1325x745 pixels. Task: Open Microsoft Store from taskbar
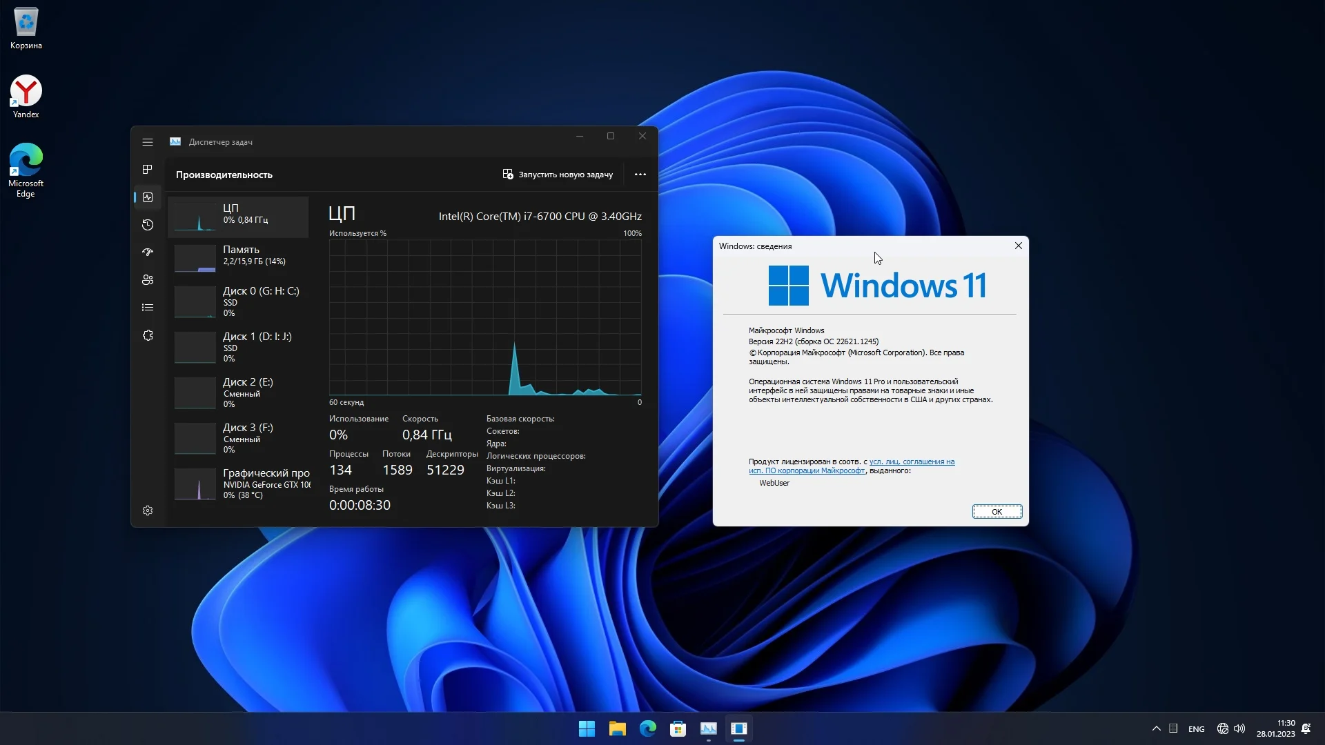tap(678, 729)
